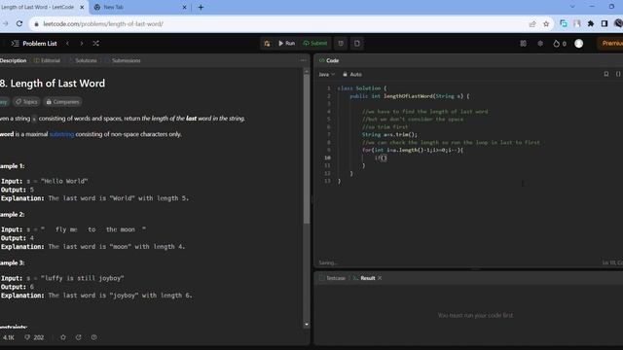Follow the blue substring link

click(61, 134)
